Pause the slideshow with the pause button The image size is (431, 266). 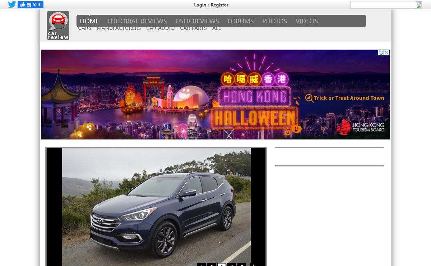(x=254, y=265)
